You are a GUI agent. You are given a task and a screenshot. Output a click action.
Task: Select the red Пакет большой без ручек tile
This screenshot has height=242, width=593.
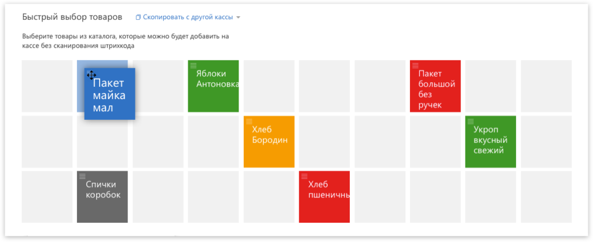tap(435, 88)
